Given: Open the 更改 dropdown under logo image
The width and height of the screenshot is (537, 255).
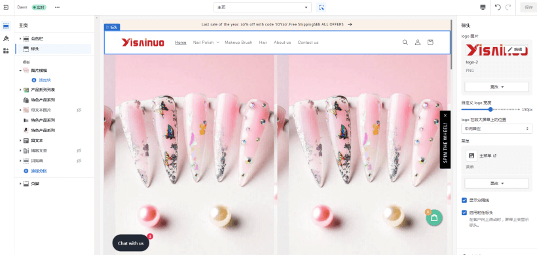Looking at the screenshot, I should [x=496, y=87].
